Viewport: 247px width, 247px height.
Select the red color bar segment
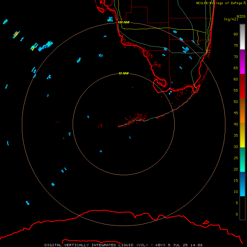242,86
